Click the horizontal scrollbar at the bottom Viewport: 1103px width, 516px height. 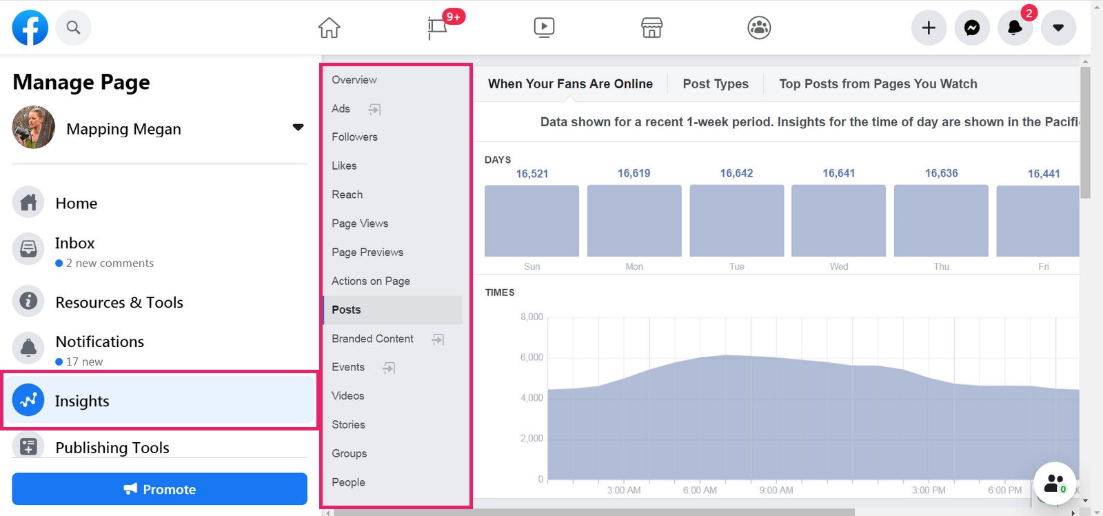[x=594, y=513]
